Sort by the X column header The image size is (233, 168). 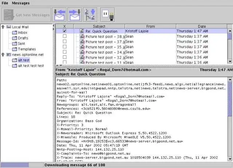click(65, 26)
